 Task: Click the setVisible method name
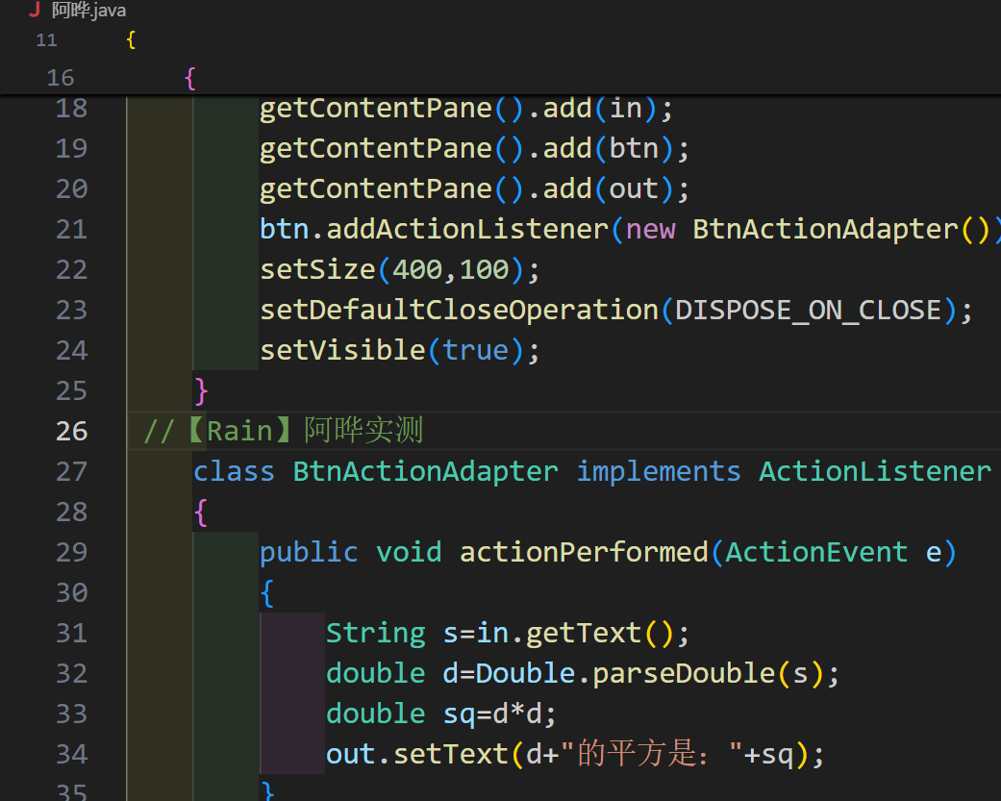[343, 350]
